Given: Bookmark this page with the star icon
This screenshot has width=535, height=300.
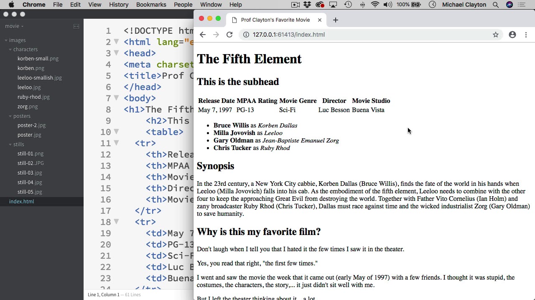Looking at the screenshot, I should (x=496, y=35).
